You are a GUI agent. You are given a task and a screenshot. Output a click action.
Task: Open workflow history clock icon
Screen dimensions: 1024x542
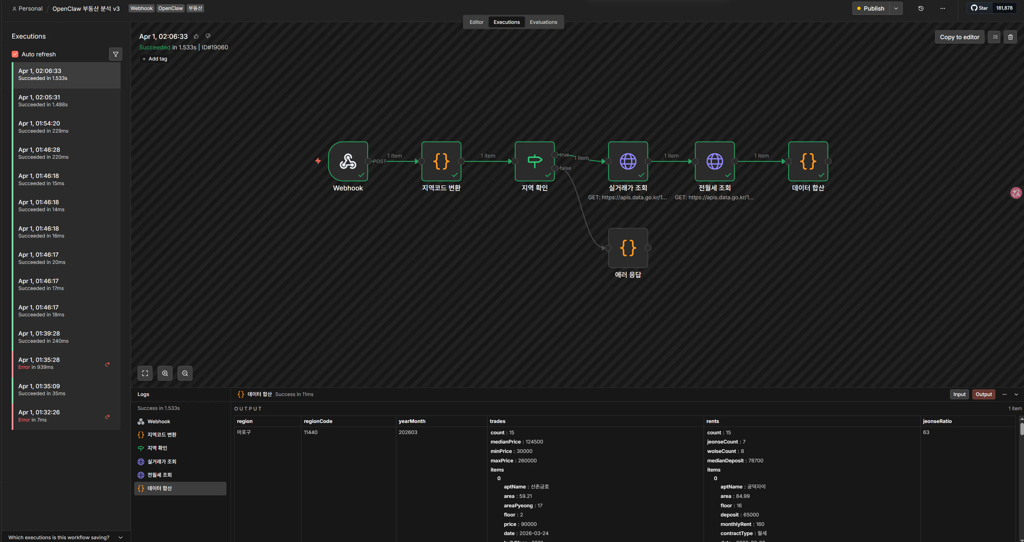coord(921,8)
